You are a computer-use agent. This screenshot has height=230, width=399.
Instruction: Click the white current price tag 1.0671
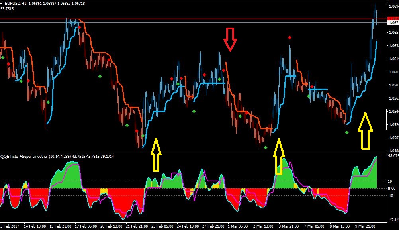[x=393, y=23]
